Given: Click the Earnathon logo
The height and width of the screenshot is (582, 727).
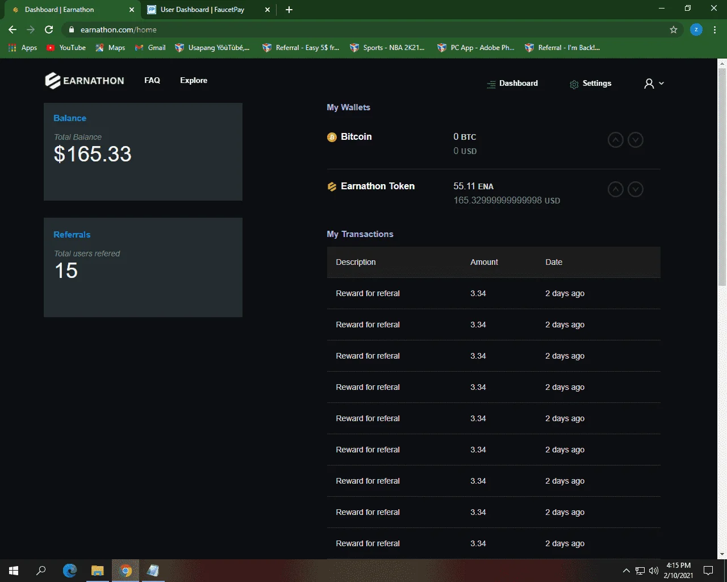Looking at the screenshot, I should 85,81.
